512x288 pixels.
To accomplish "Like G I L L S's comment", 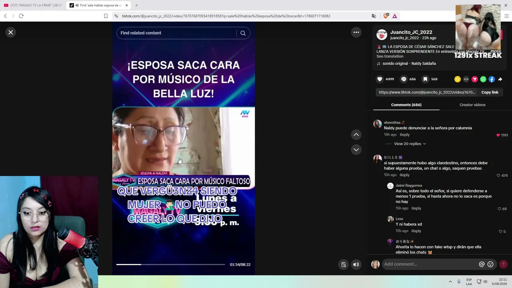I will point(498,176).
